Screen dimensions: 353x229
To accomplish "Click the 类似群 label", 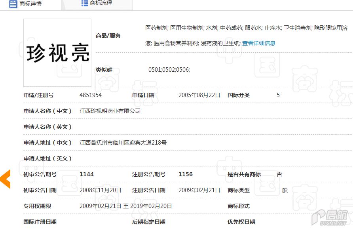I will 104,70.
